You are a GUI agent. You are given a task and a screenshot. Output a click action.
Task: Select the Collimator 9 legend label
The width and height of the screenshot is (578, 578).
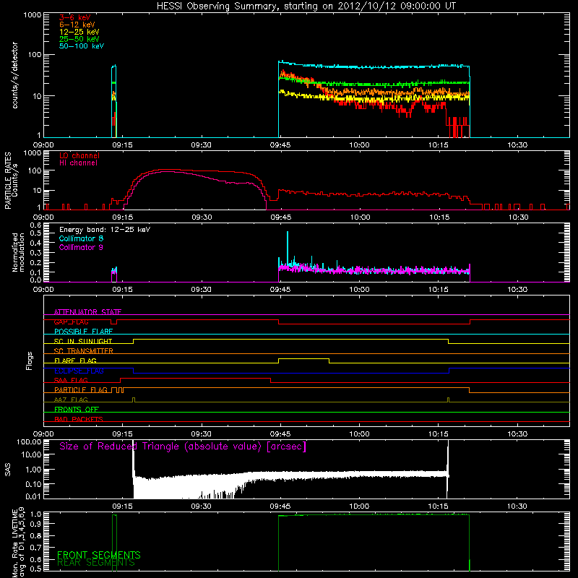81,247
